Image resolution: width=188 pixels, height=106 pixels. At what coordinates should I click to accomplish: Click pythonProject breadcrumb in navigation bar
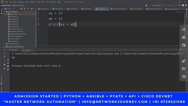[6, 5]
